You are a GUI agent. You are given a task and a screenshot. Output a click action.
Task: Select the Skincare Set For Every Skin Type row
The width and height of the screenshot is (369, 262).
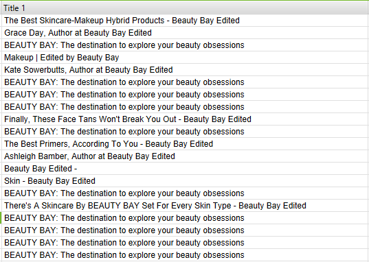point(185,206)
